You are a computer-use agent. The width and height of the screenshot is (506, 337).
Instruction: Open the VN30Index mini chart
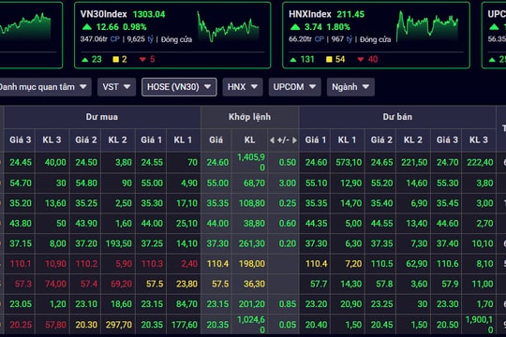(228, 27)
